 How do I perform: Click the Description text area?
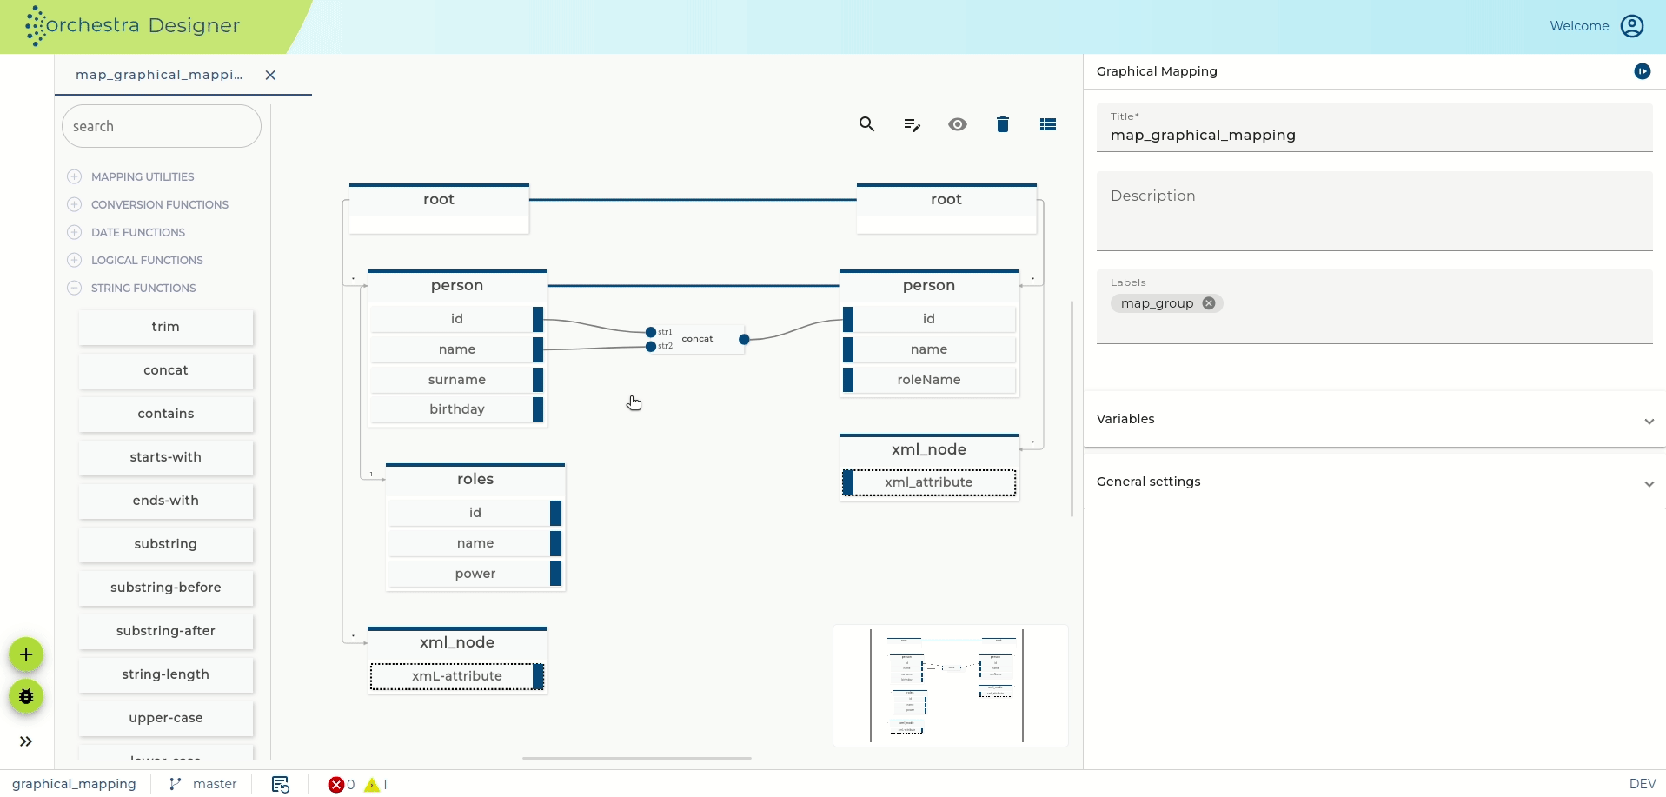[x=1374, y=211]
